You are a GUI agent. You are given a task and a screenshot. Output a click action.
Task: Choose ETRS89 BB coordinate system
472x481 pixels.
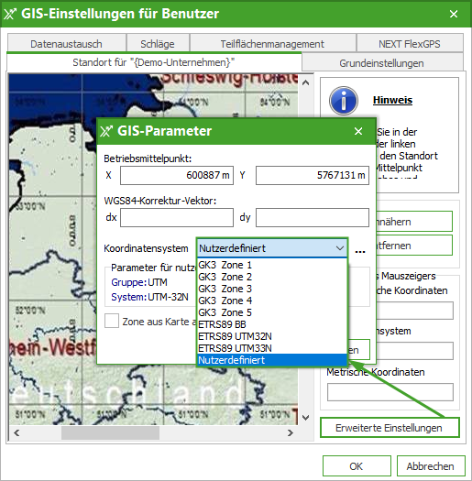[272, 324]
